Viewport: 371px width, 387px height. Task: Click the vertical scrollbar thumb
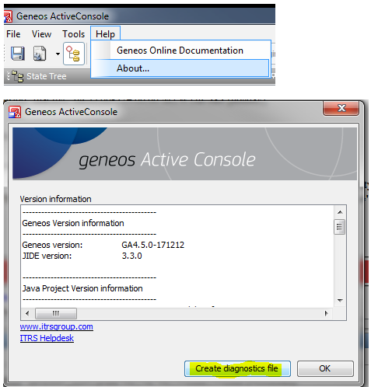pyautogui.click(x=339, y=227)
